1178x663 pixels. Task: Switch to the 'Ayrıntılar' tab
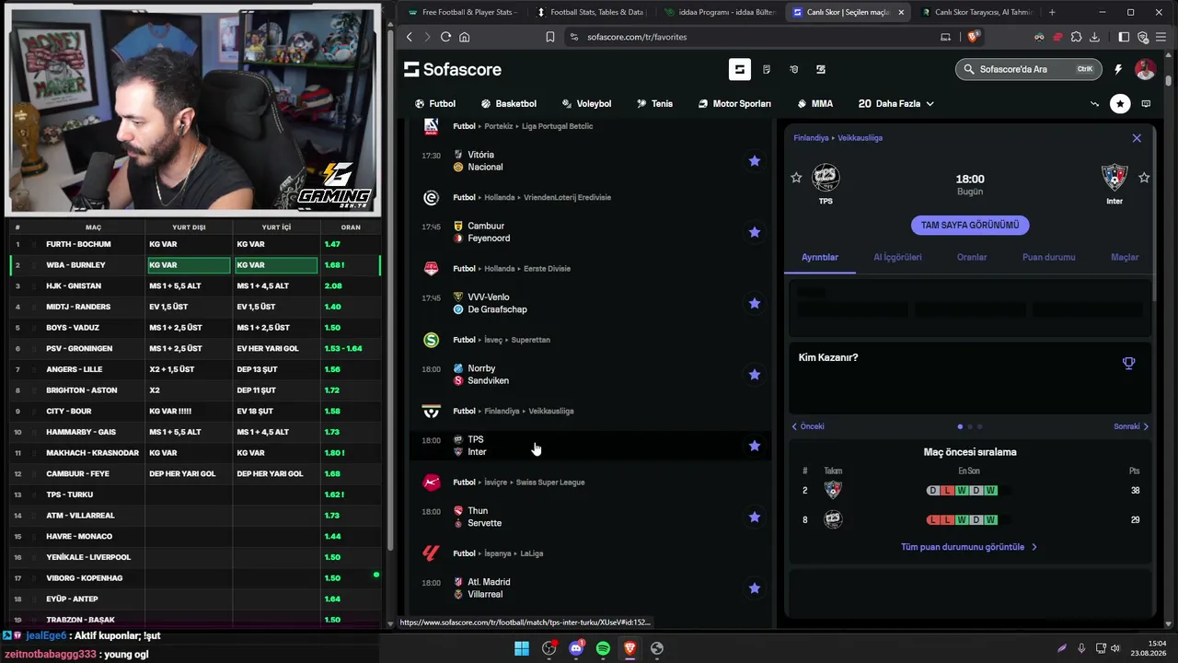pos(820,257)
